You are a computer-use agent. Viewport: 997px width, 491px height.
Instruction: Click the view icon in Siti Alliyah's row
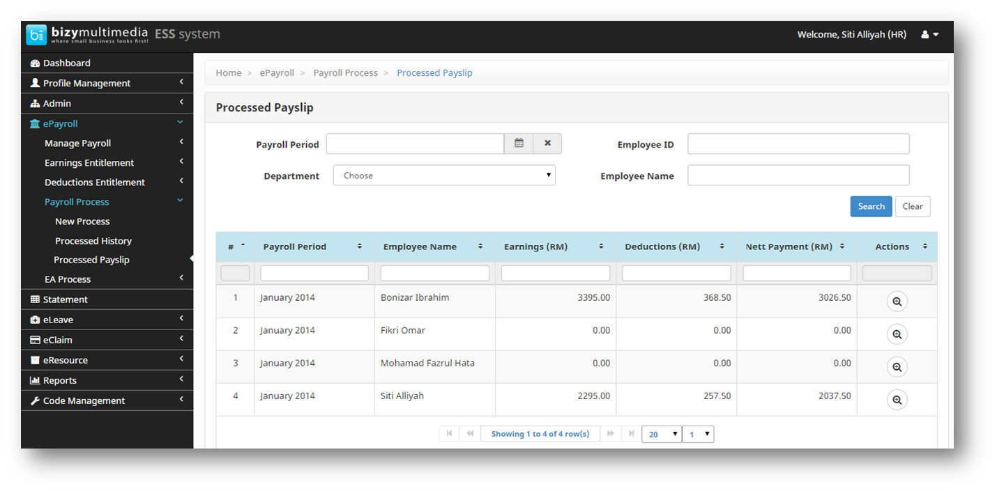click(897, 400)
